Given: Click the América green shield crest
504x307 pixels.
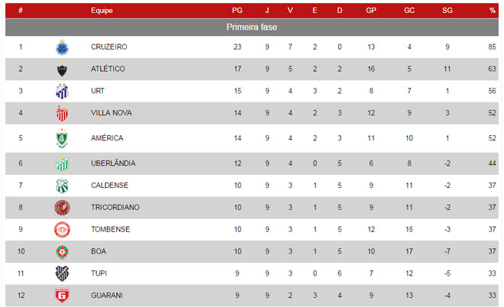Looking at the screenshot, I should click(x=62, y=138).
